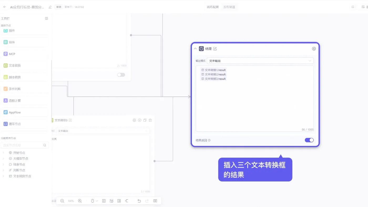Collapse the 结束 node with its chevron
Screen dimensions: 368x207
pyautogui.click(x=195, y=49)
